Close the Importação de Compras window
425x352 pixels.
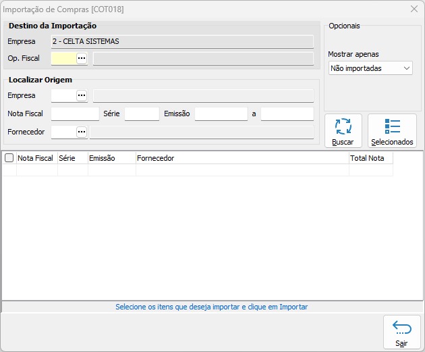[x=414, y=9]
